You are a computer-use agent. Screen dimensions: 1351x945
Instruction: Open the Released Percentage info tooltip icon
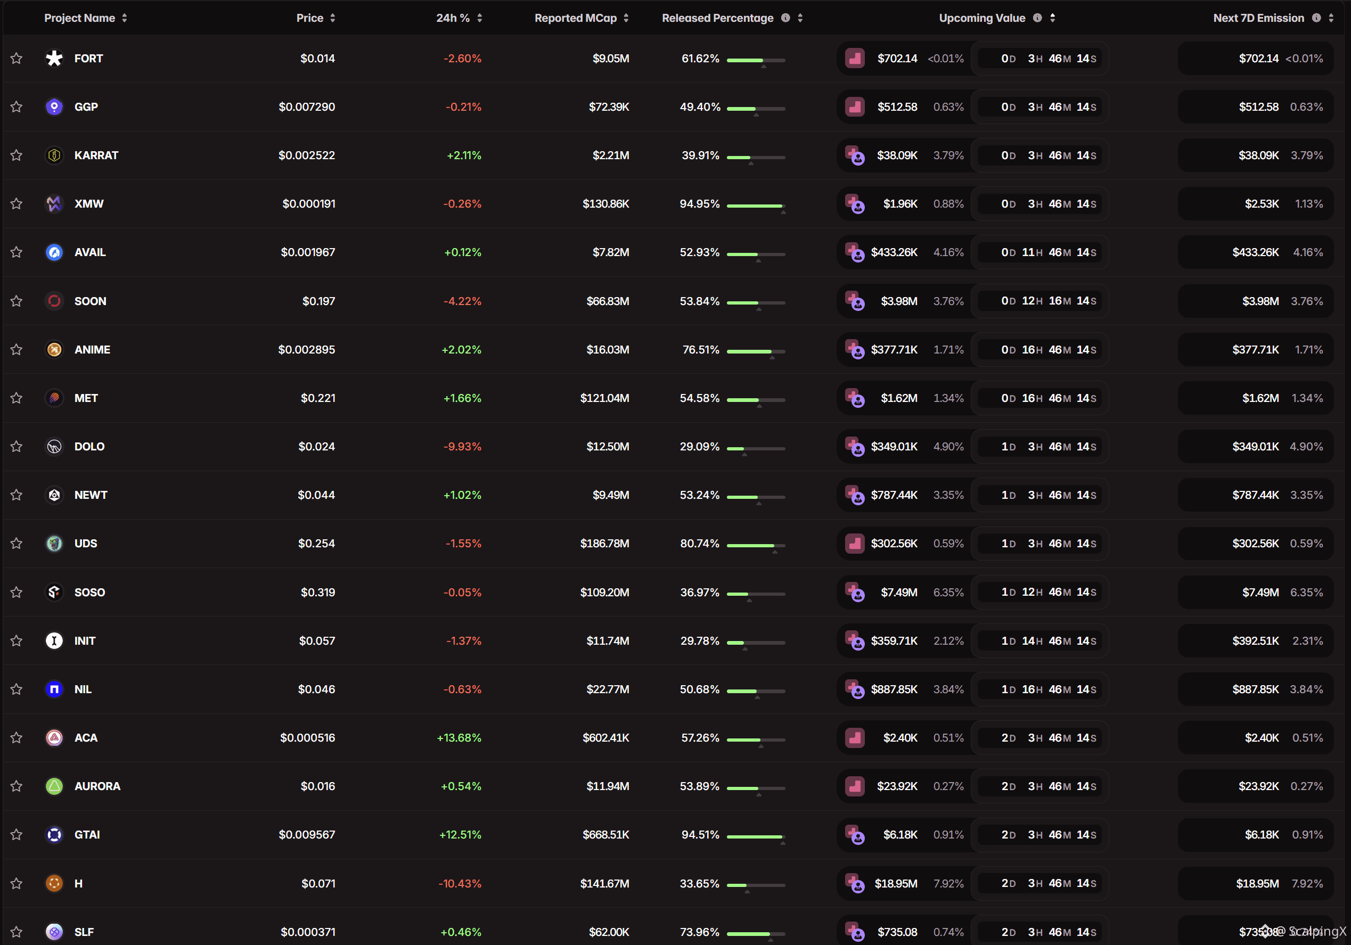click(785, 18)
